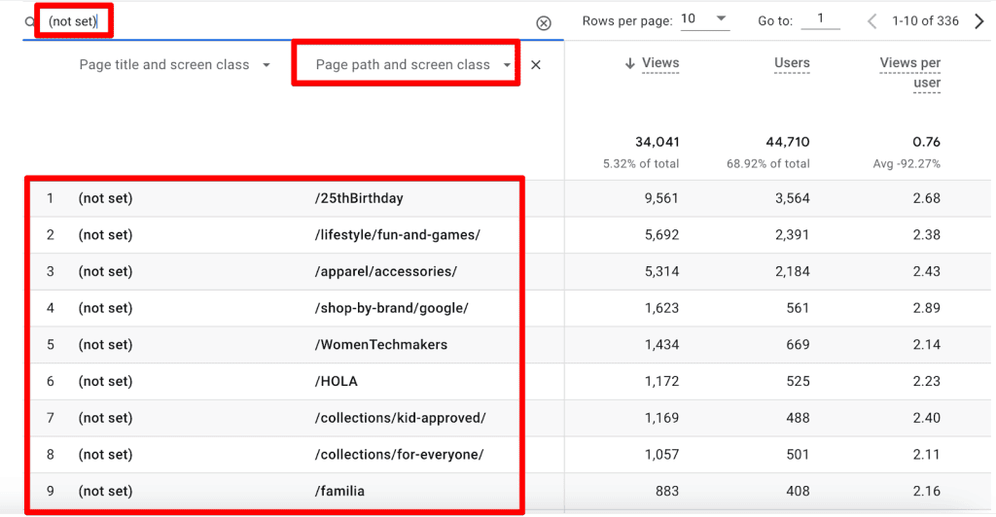Click the /familia page path
Image resolution: width=996 pixels, height=517 pixels.
[x=339, y=491]
